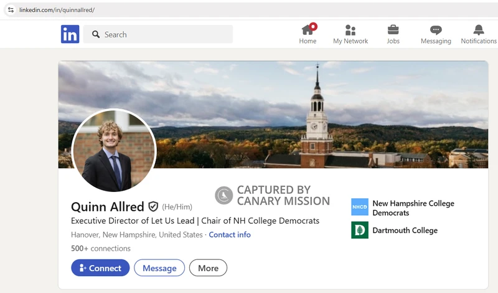Click the LinkedIn logo icon

[70, 34]
